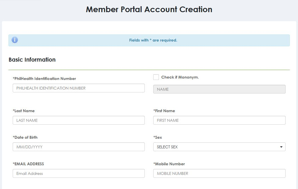The height and width of the screenshot is (189, 298).
Task: Click the '*First Name' label
Action: pyautogui.click(x=164, y=111)
